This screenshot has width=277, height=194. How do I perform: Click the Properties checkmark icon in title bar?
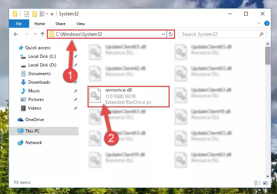[x=27, y=14]
